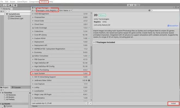Open the QuickStart link

173,26
